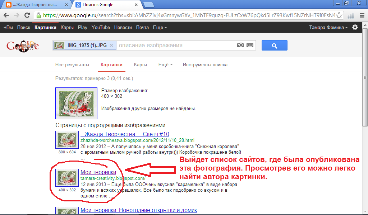Open Мои творилки: Новогодние открытки и домик
368x215 pixels.
coord(139,210)
